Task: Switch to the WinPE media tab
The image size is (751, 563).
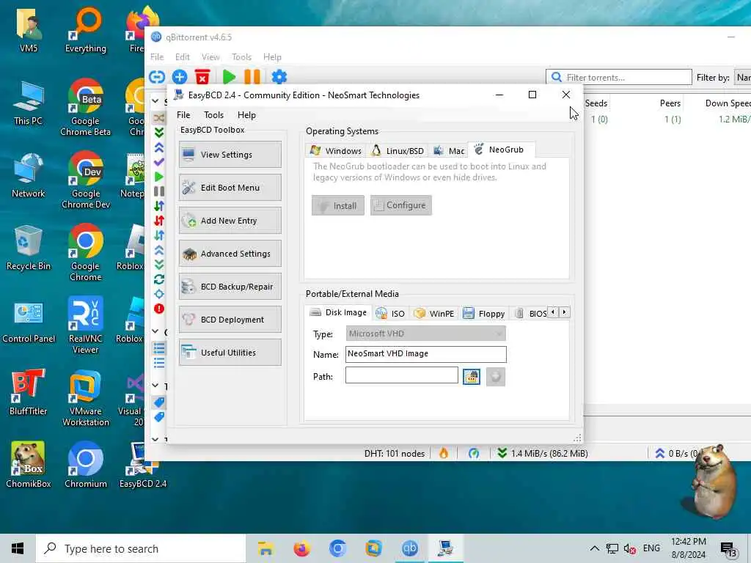Action: [434, 314]
